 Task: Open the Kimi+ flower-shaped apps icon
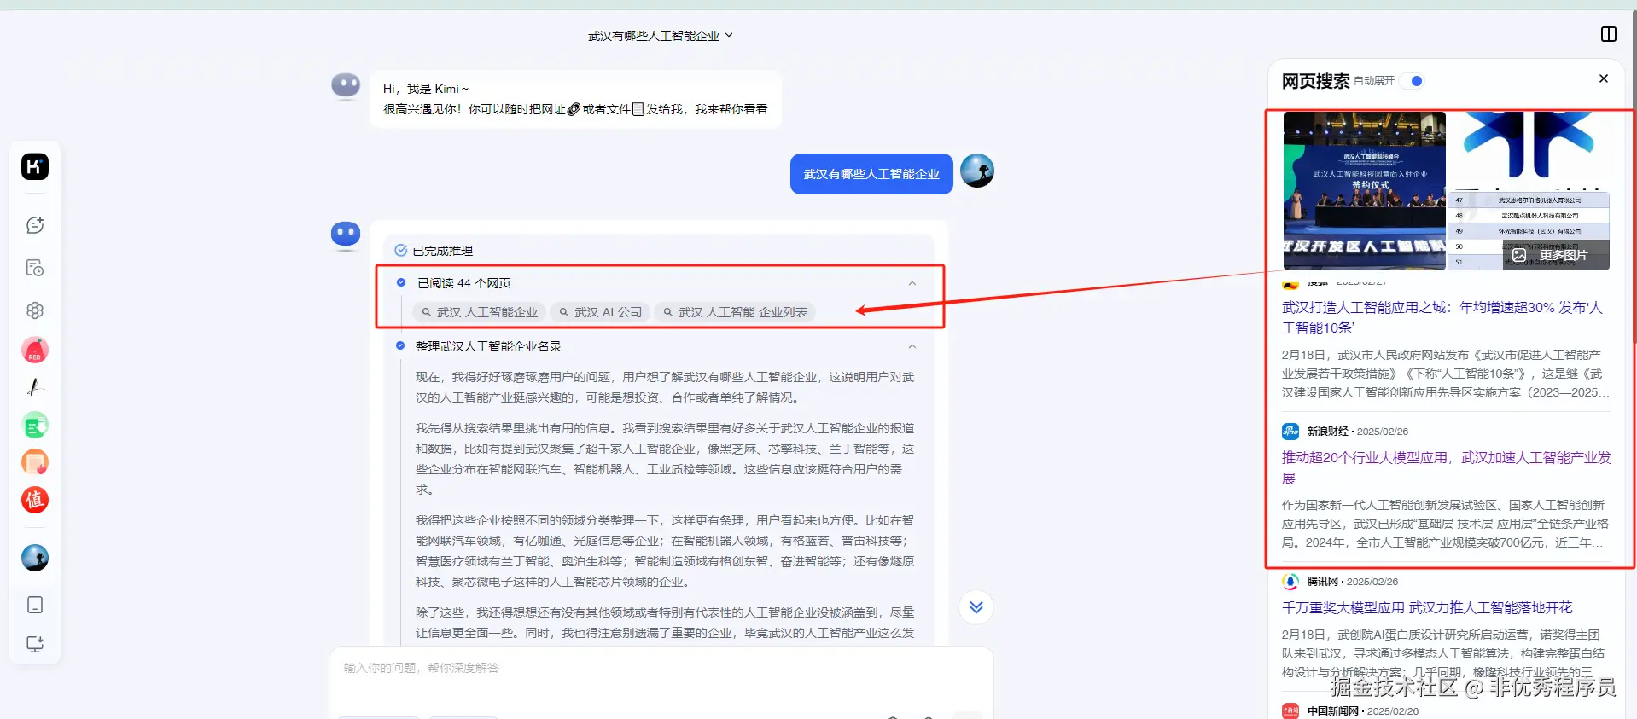click(x=35, y=310)
